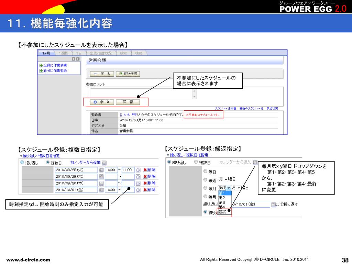Viewport: 352px width, 264px height.
Task: Select 毎月 radio below the 第1 row
Action: click(205, 196)
